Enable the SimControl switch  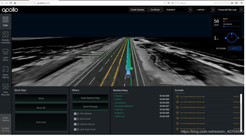[x=76, y=119]
